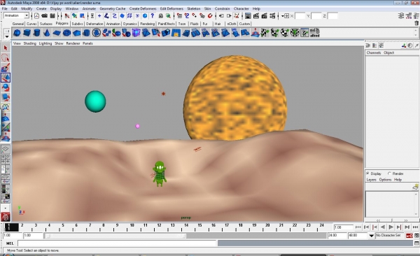The height and width of the screenshot is (256, 420).
Task: Expand the small arrow below the toolbox layouts
Action: coord(6,208)
